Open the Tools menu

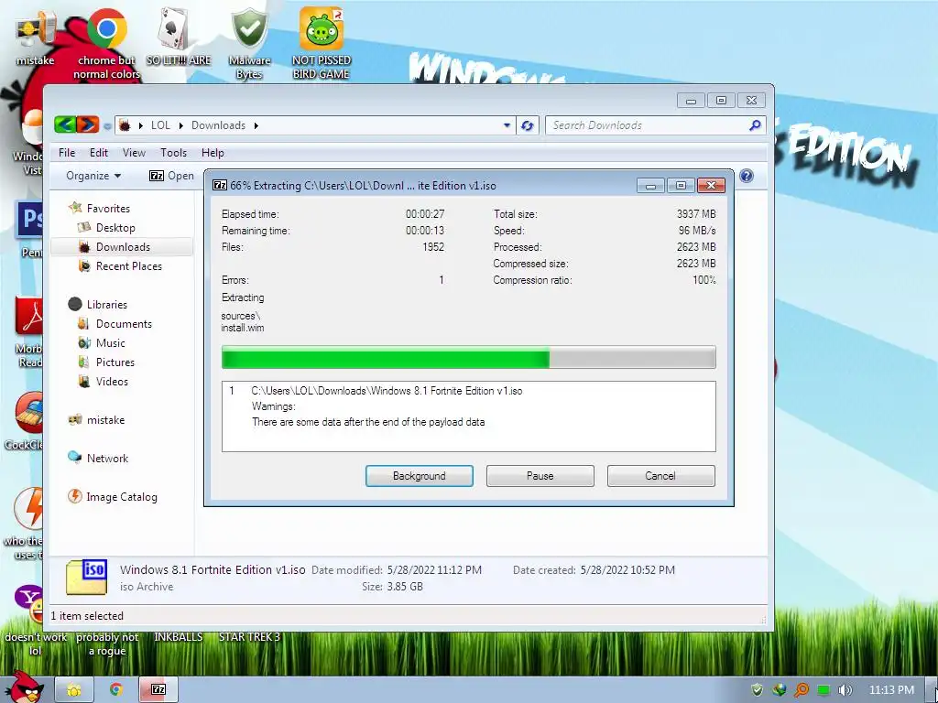(x=173, y=153)
